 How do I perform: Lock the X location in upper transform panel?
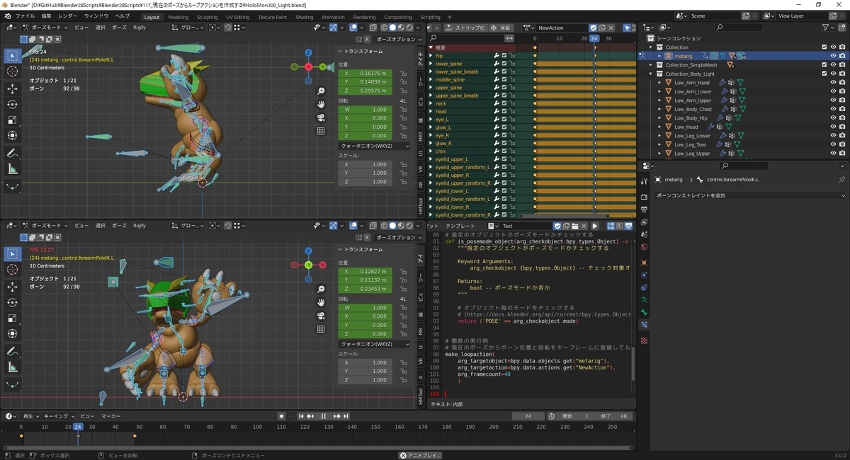click(403, 73)
